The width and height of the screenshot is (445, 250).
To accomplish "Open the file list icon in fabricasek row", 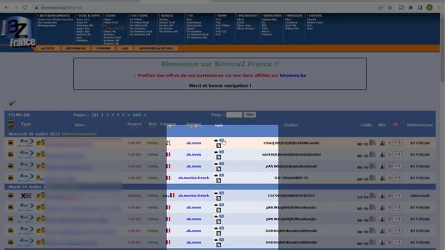I will pyautogui.click(x=373, y=196).
